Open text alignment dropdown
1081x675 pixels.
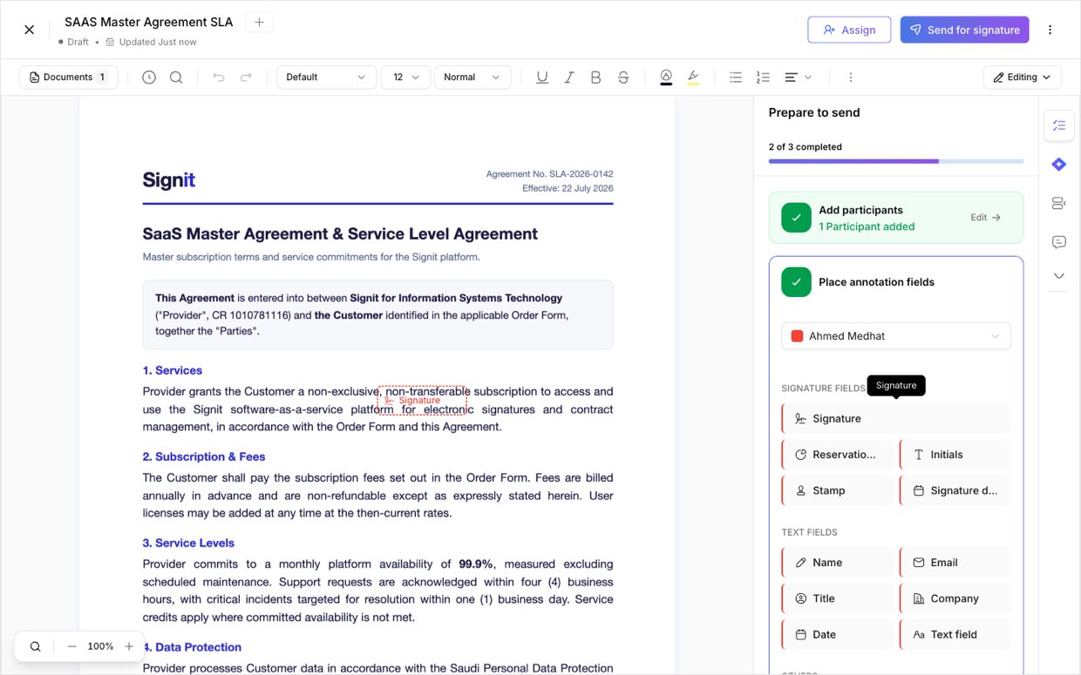coord(798,77)
